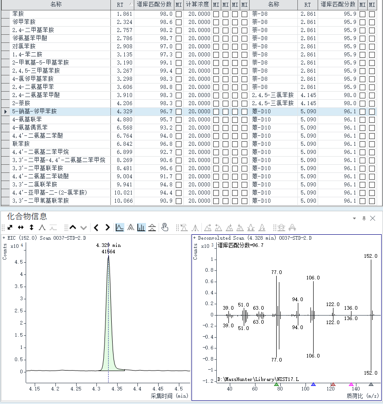This screenshot has width=383, height=404.
Task: Click the green triangle ion marker near m/z 77
Action: pos(277,384)
